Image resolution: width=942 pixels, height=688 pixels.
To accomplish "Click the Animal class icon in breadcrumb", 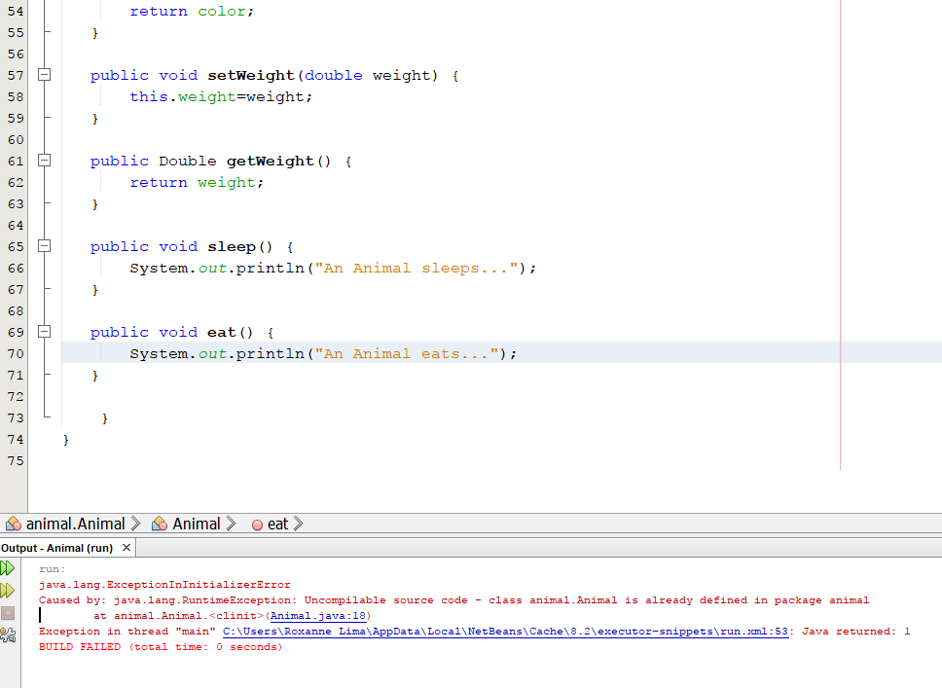I will point(159,524).
